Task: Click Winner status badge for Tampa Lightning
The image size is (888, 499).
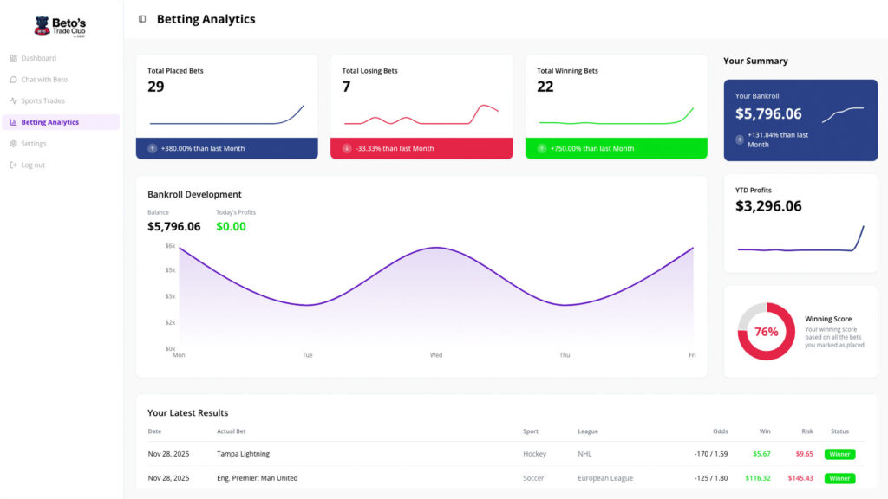Action: pyautogui.click(x=839, y=454)
